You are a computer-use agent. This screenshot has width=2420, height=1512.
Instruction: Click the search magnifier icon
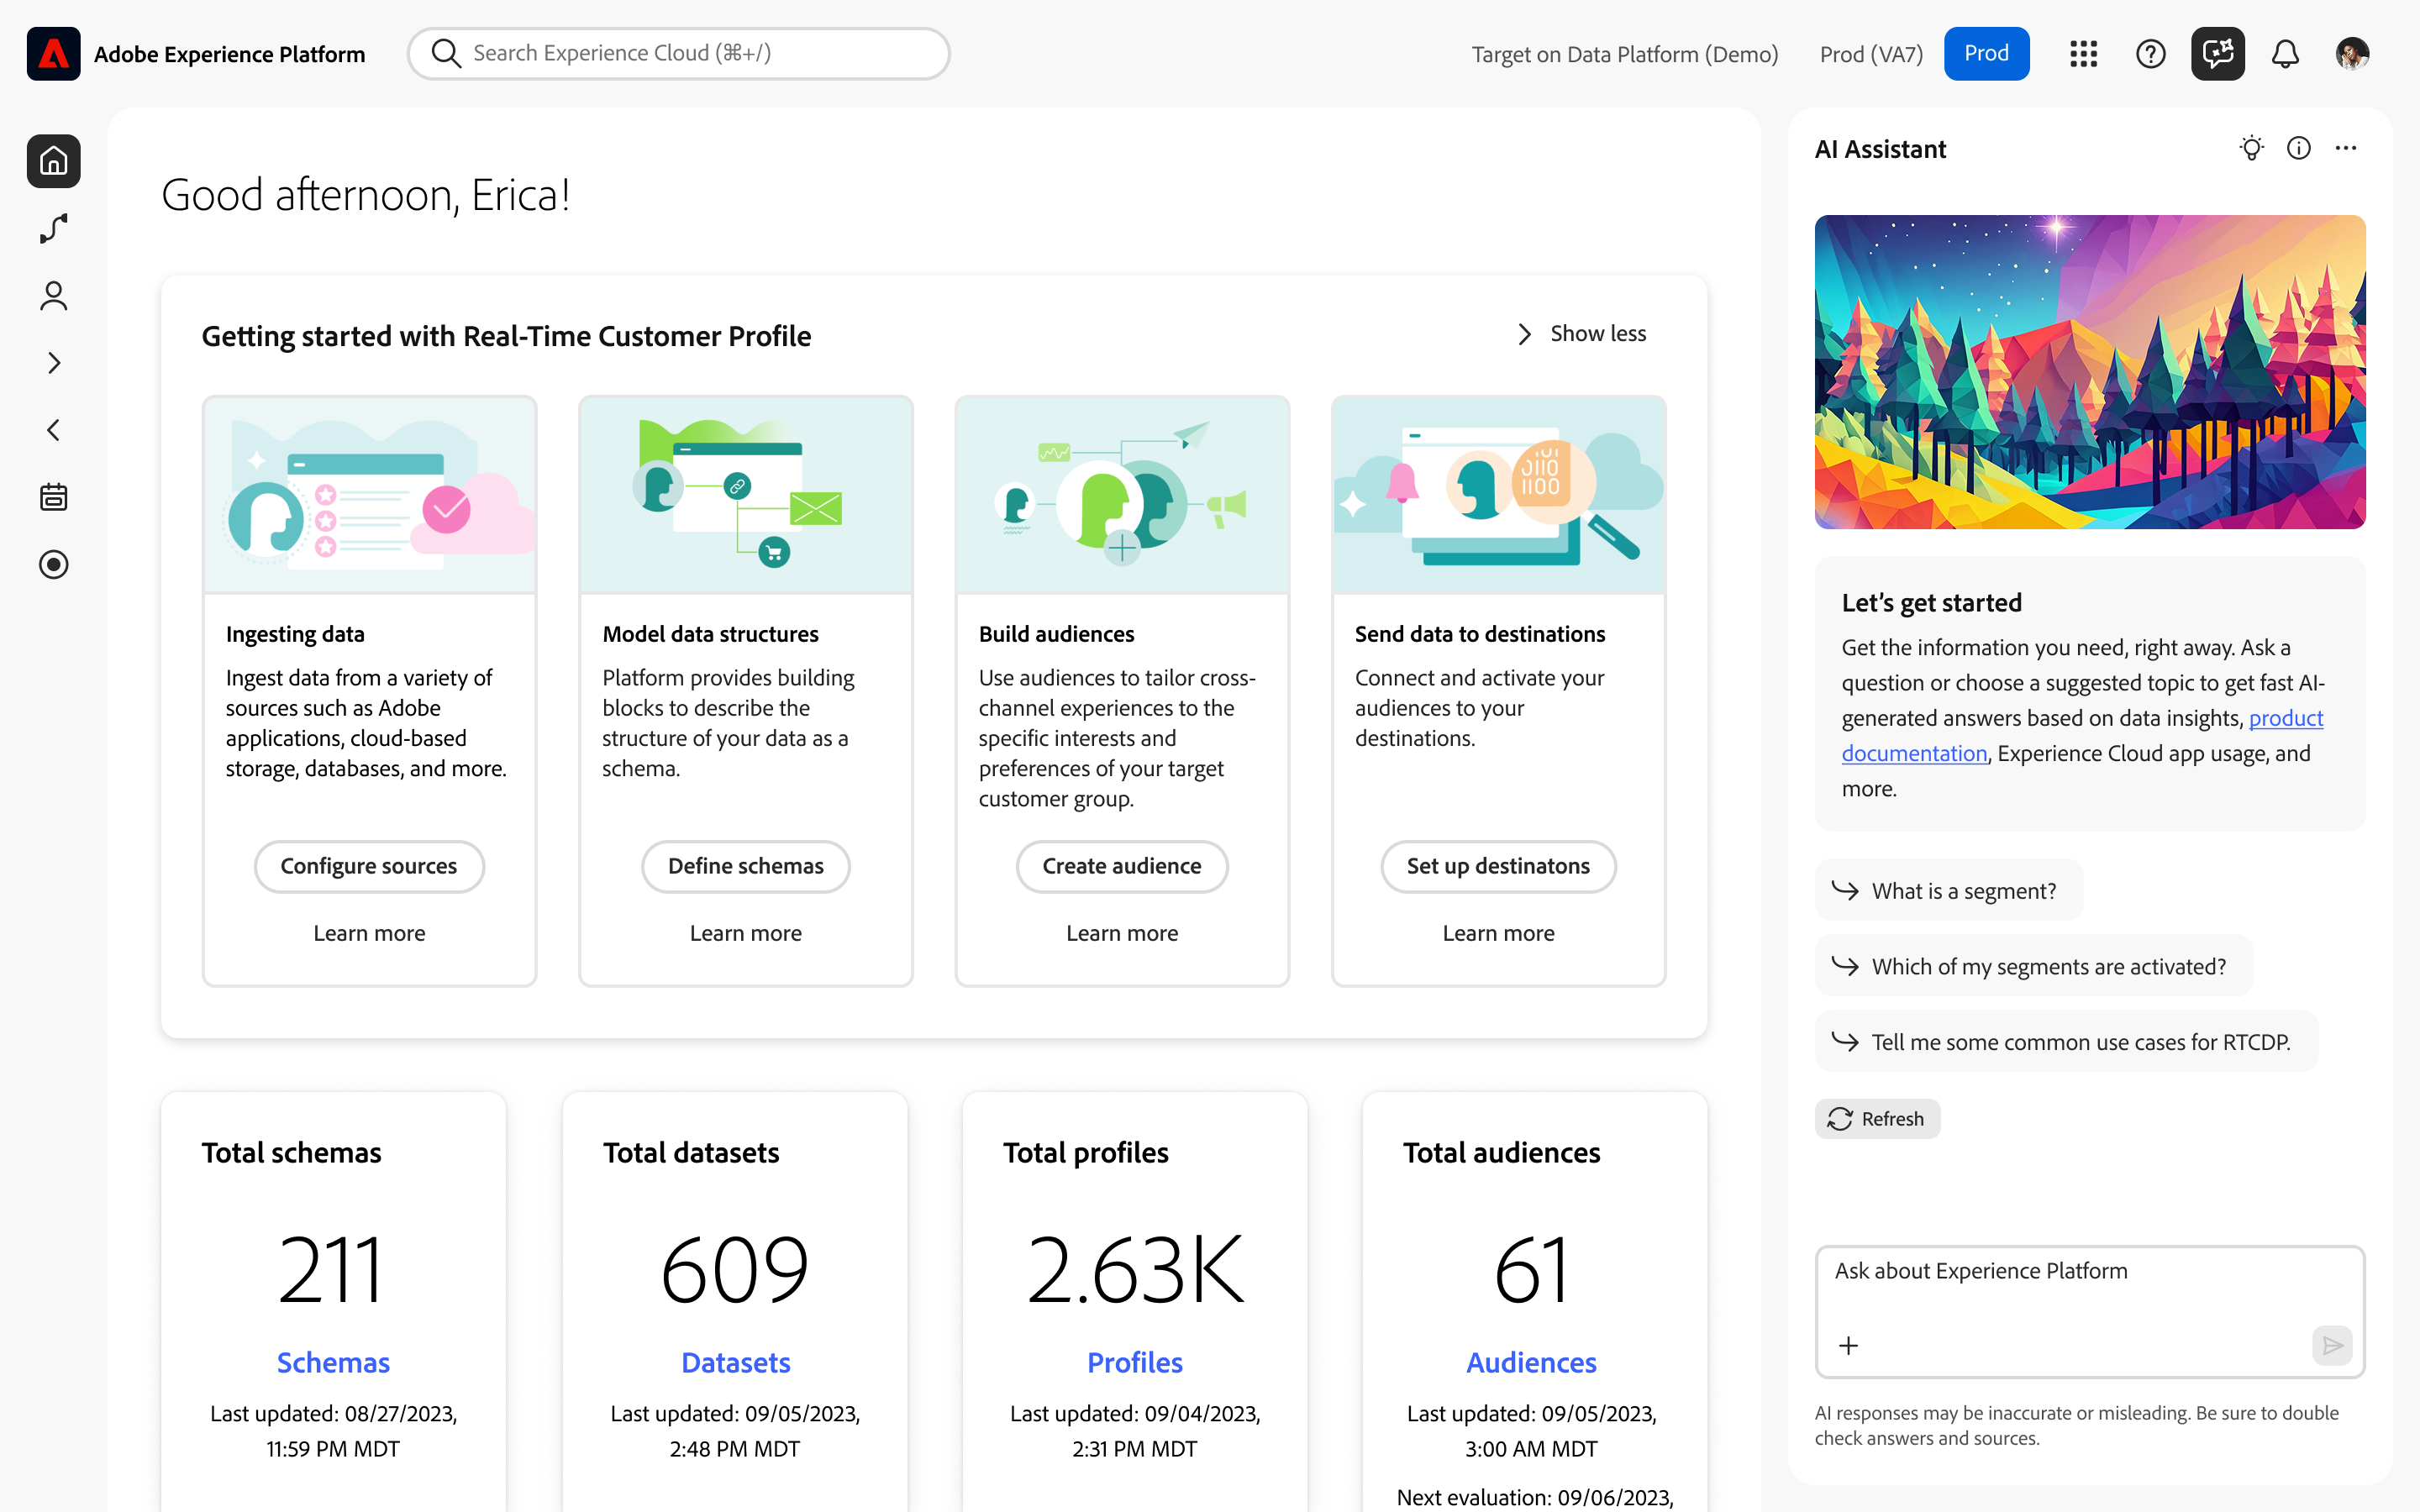[446, 53]
